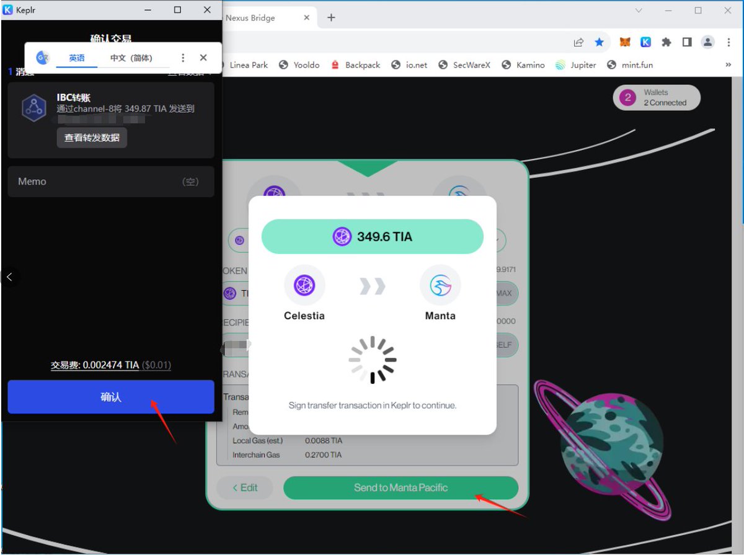This screenshot has height=555, width=744.
Task: Expand the bookmarks overflow chevron
Action: tap(728, 64)
